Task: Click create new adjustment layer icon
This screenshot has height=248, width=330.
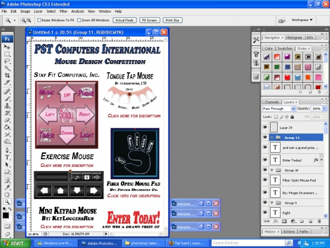Action: 293,221
